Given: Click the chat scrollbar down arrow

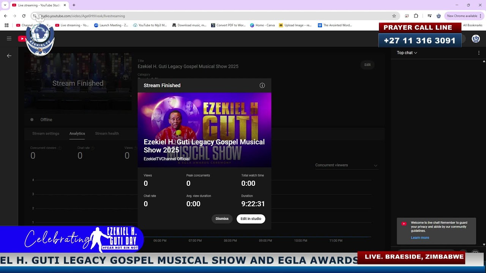Looking at the screenshot, I should (484, 245).
